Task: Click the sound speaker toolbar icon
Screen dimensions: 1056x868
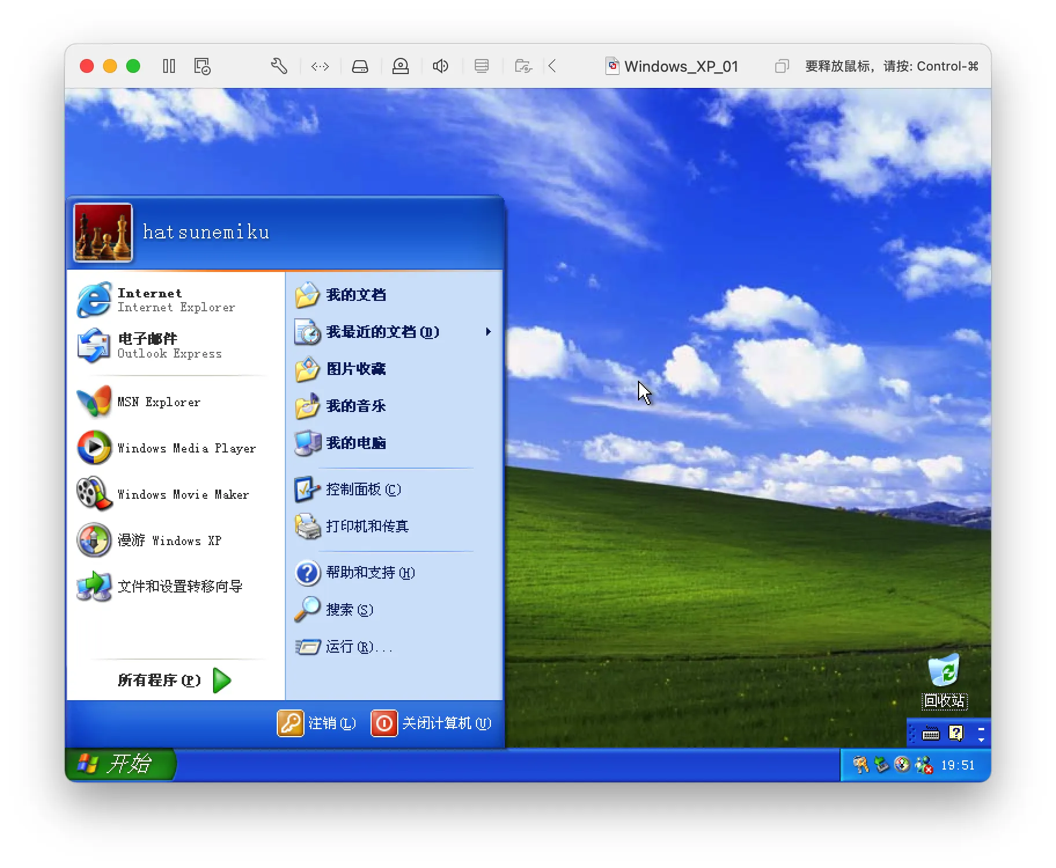Action: [441, 66]
